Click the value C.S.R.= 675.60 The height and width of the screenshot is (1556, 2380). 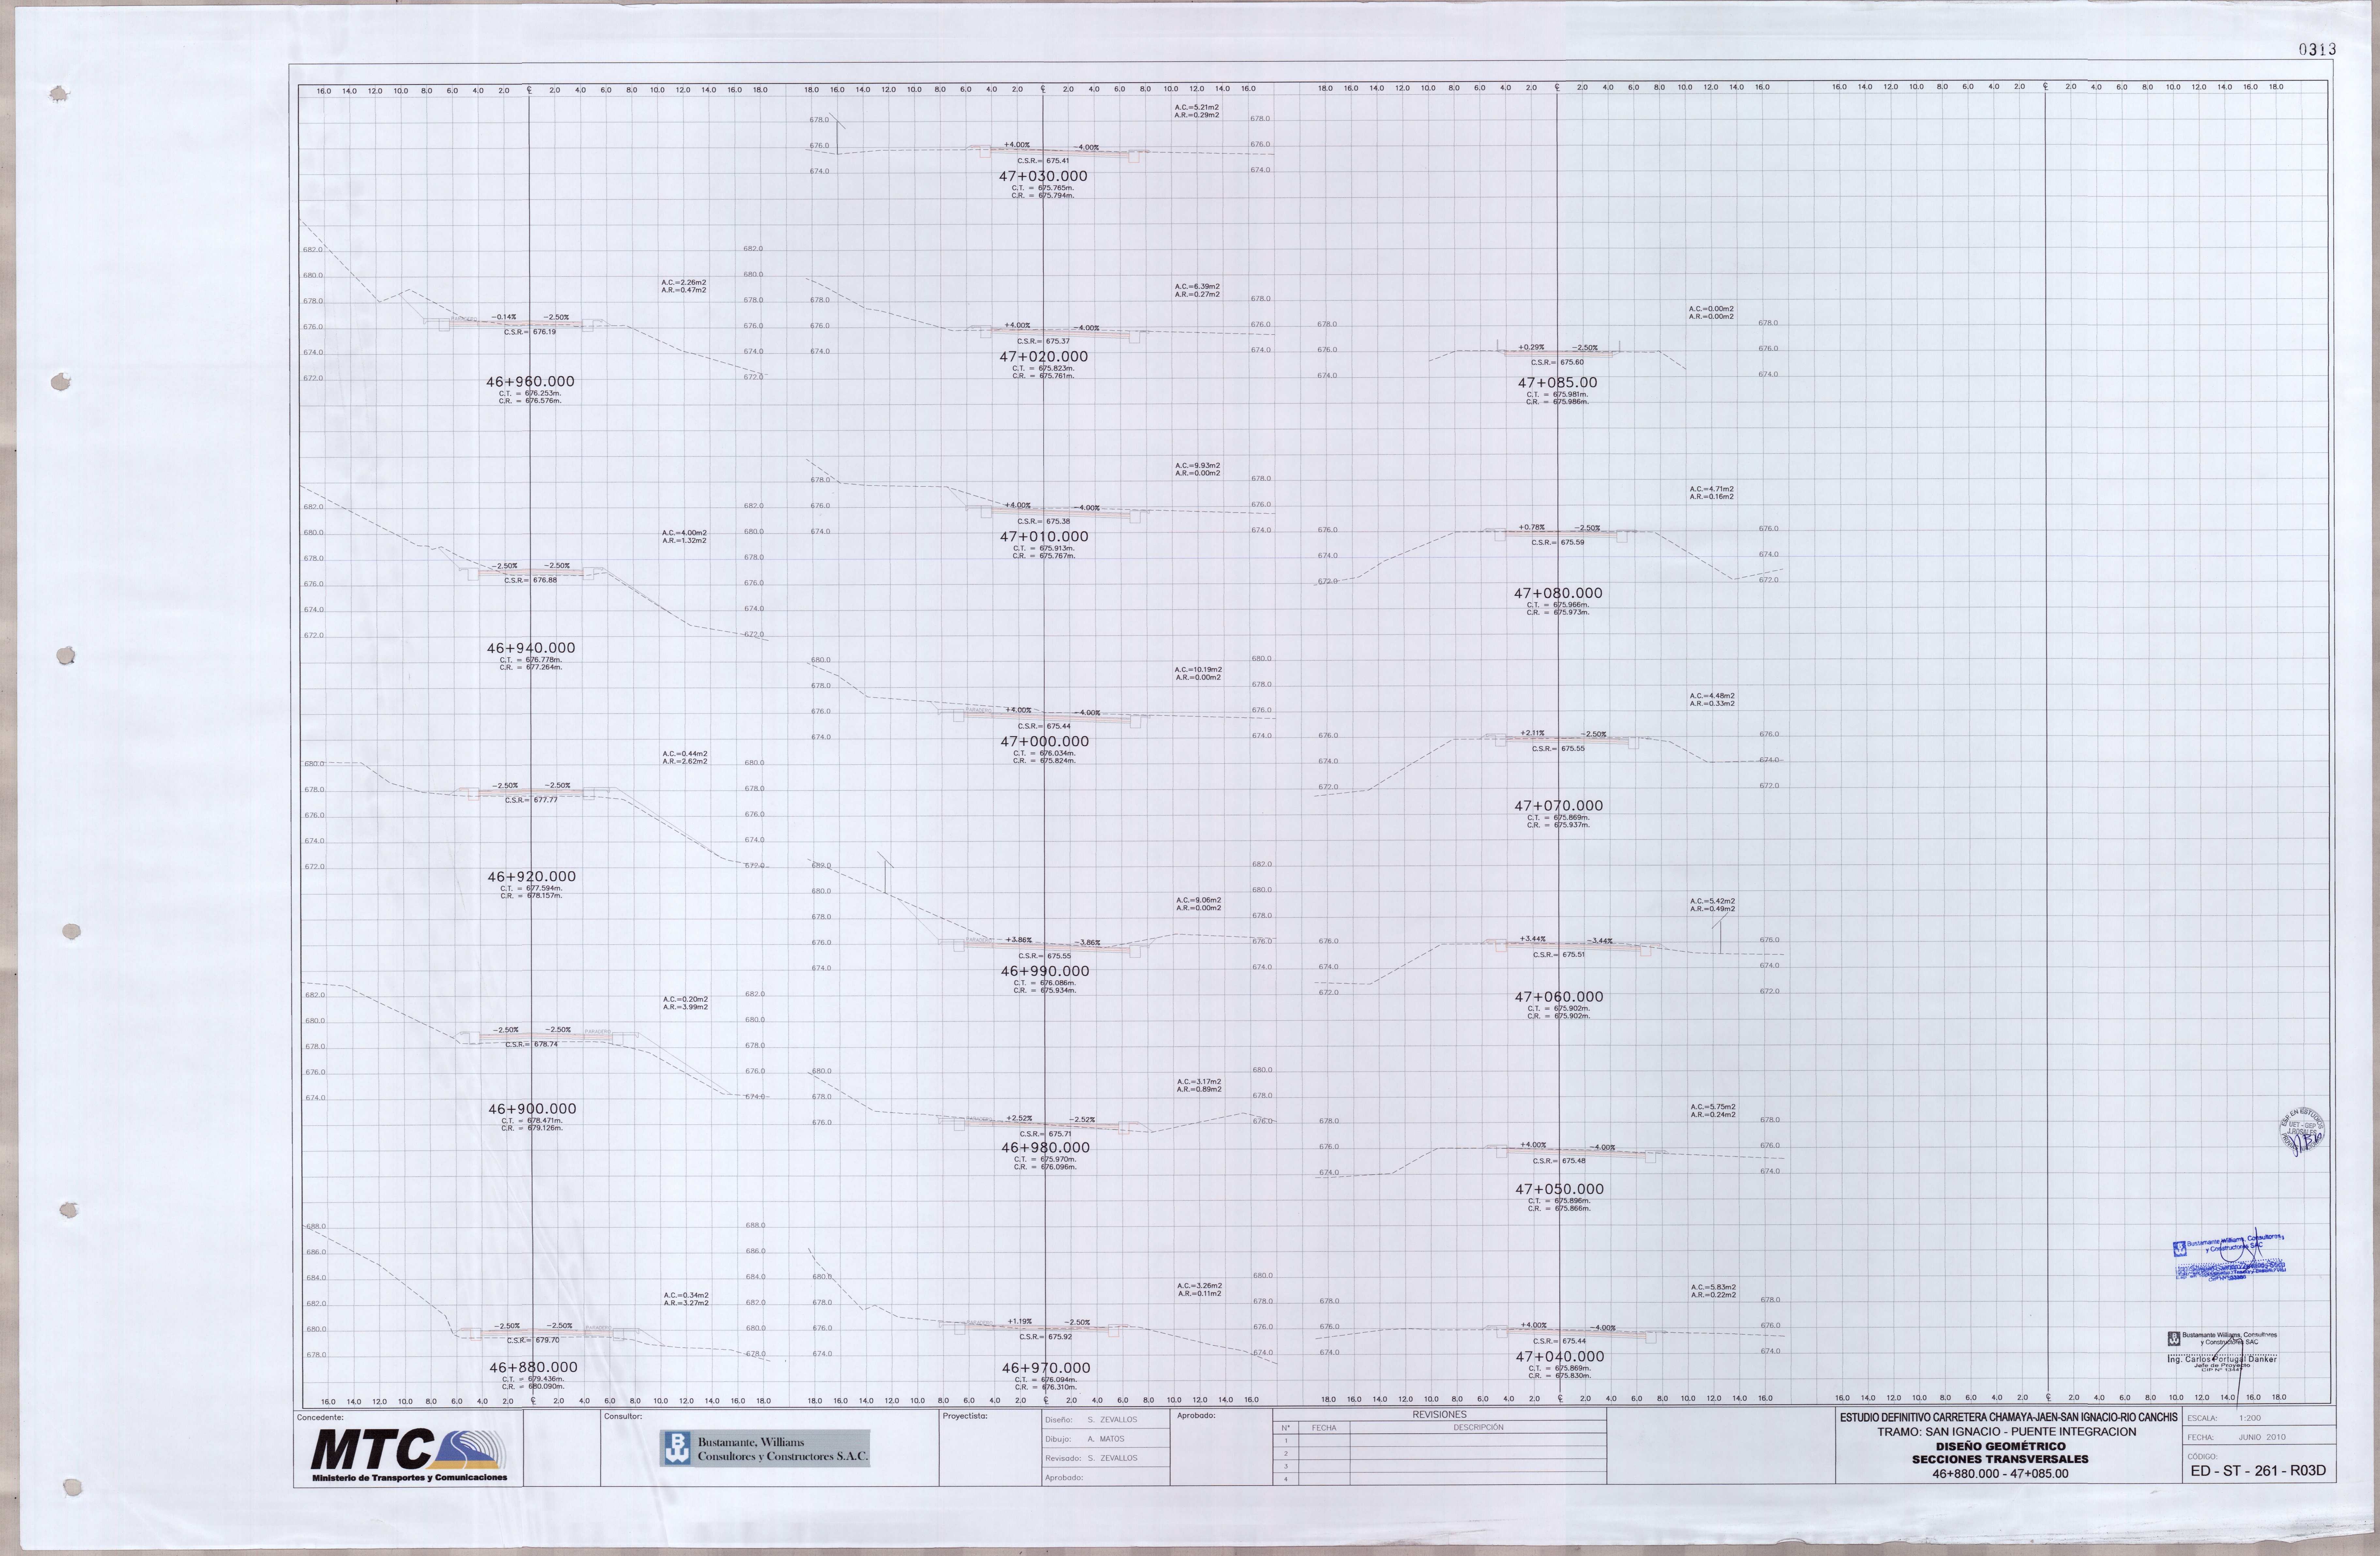click(1557, 363)
